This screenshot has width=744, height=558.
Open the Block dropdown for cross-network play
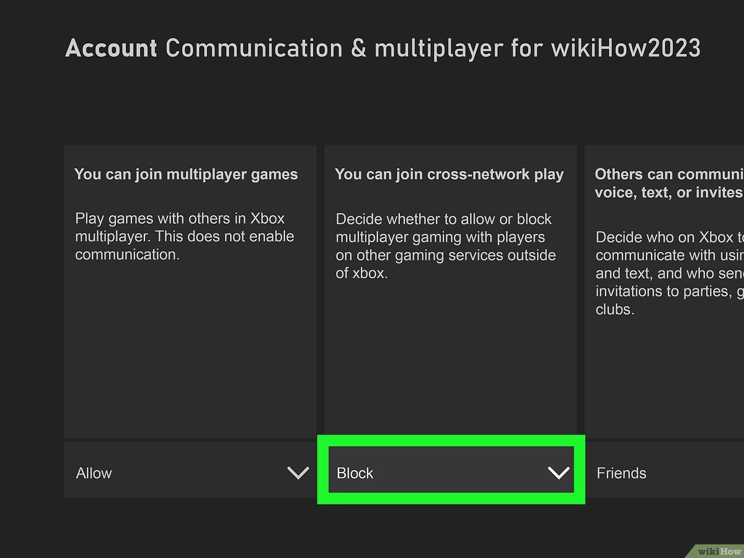tap(451, 471)
